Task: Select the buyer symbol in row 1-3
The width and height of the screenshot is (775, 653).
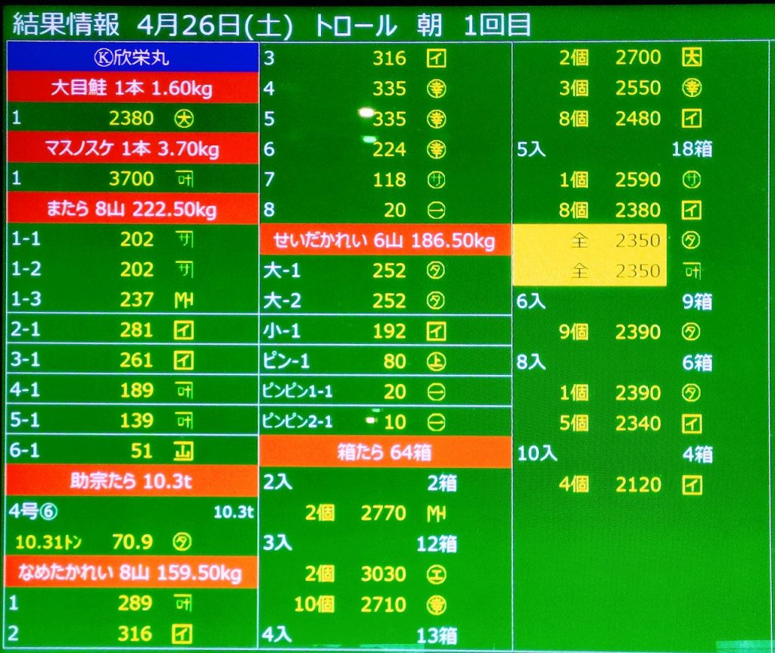Action: pyautogui.click(x=182, y=300)
